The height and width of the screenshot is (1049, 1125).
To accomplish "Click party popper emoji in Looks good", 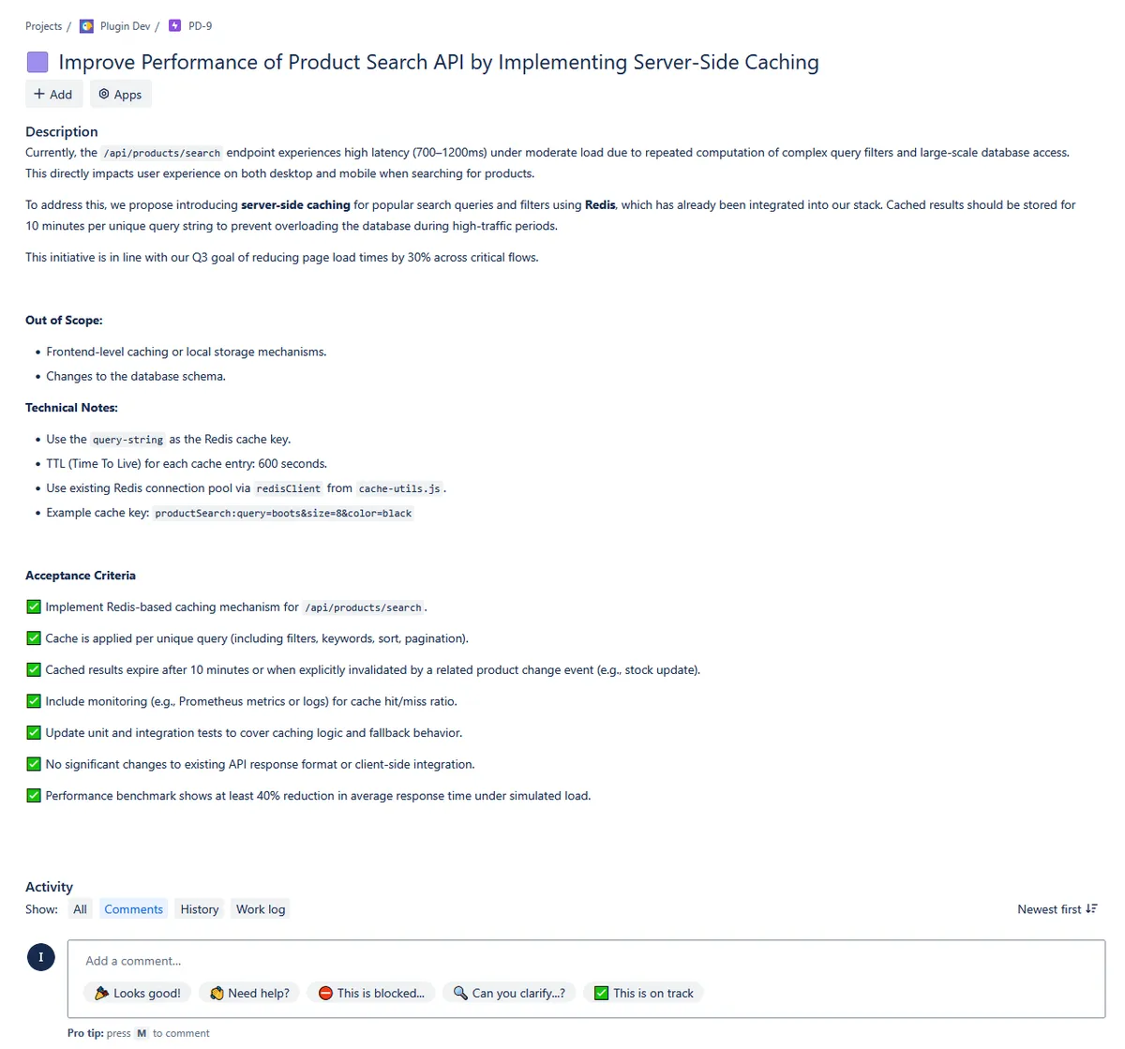I will (x=102, y=993).
